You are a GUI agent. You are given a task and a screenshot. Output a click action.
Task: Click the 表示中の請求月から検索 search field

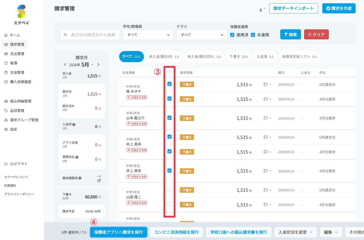[x=90, y=35]
